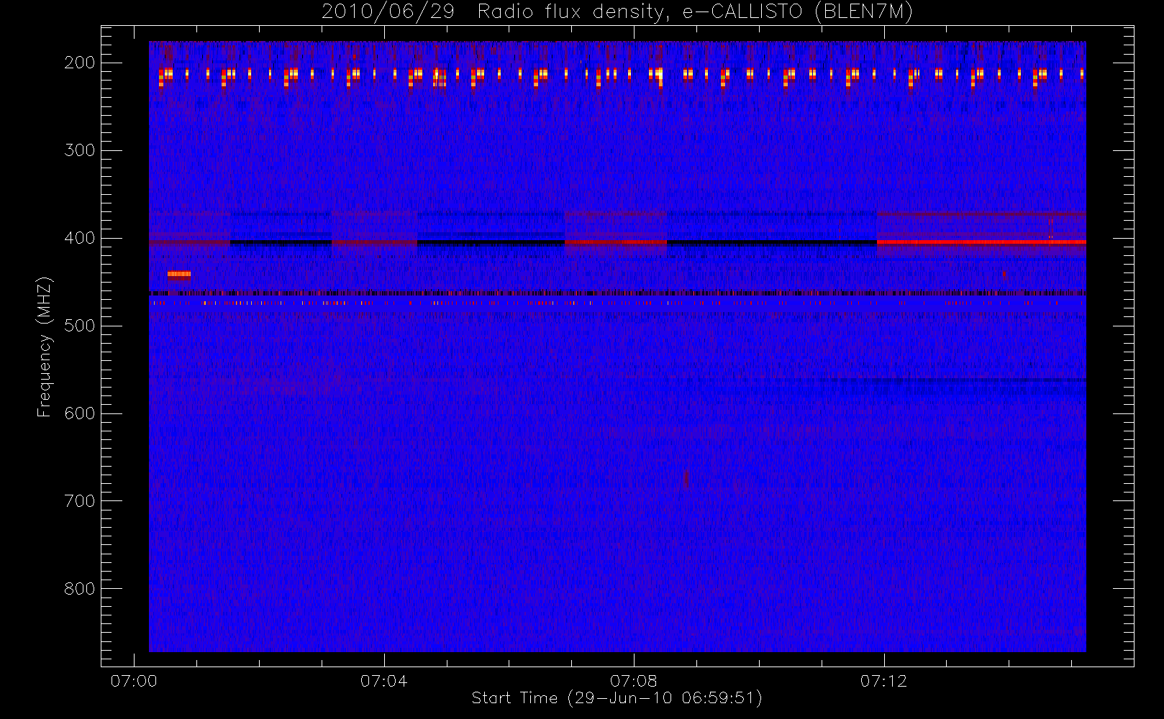Click the red band segment near 07:07
The height and width of the screenshot is (719, 1164).
616,242
